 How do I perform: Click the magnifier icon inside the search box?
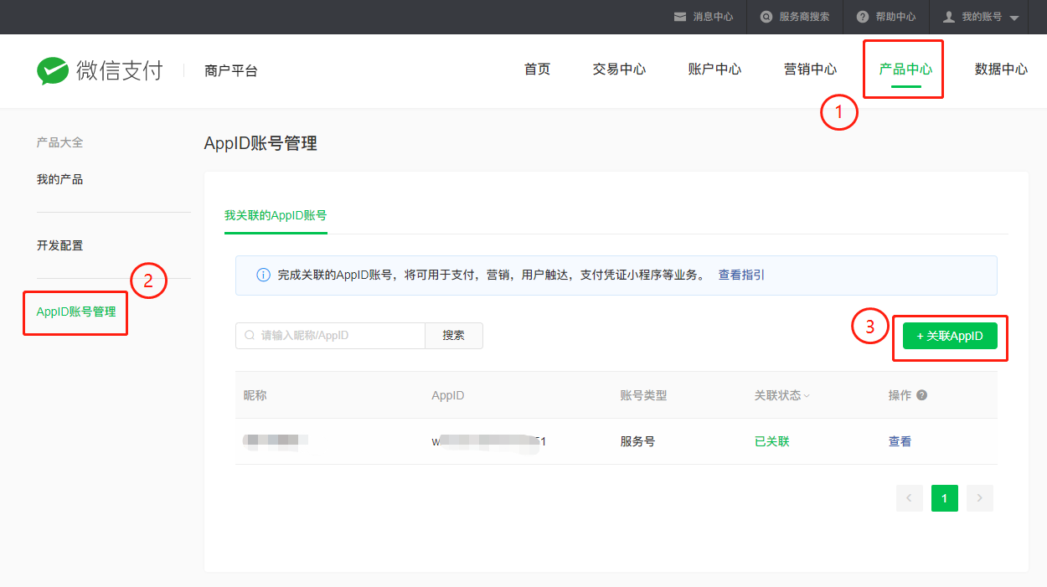249,335
